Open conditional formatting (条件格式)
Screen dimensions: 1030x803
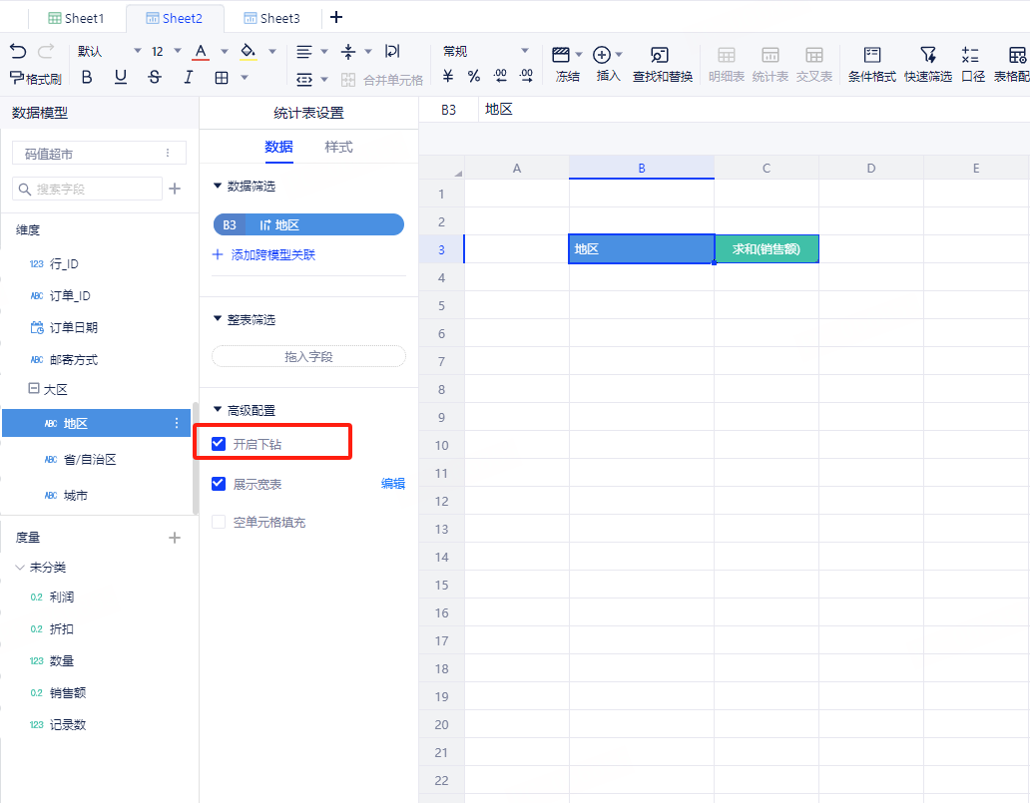pos(871,64)
